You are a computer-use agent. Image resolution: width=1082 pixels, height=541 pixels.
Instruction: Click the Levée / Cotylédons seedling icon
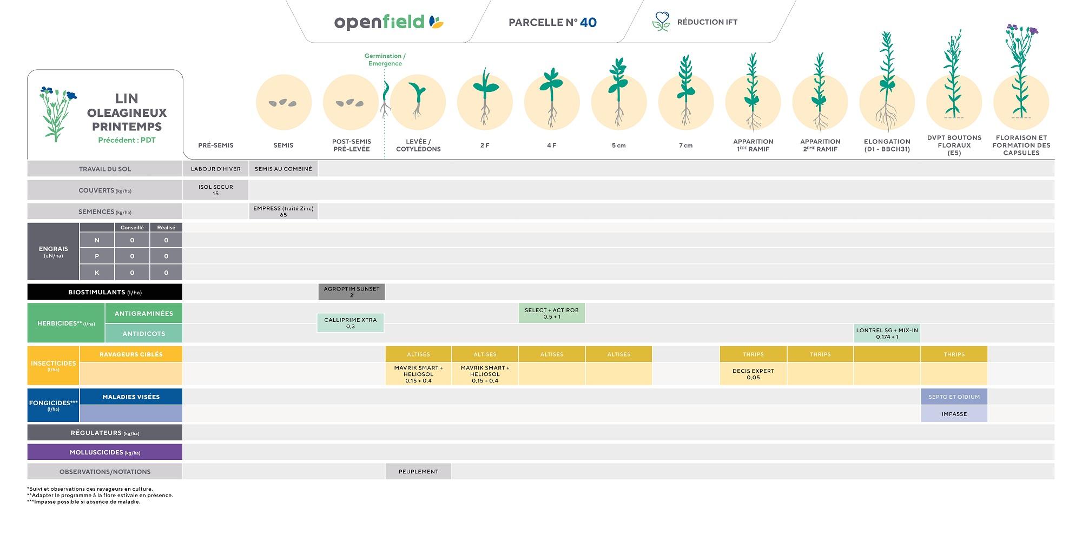pyautogui.click(x=418, y=102)
